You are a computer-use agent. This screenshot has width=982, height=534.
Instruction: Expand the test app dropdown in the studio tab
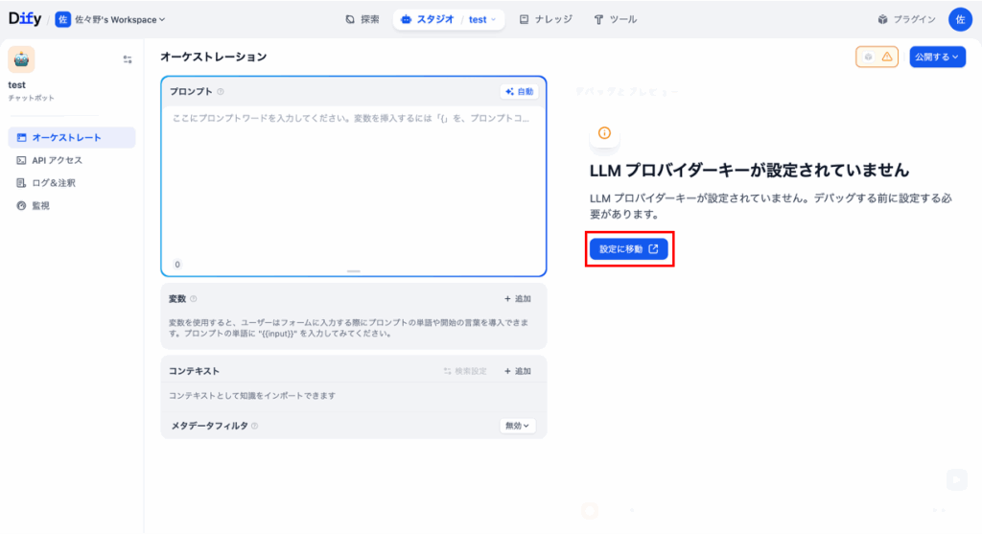482,19
